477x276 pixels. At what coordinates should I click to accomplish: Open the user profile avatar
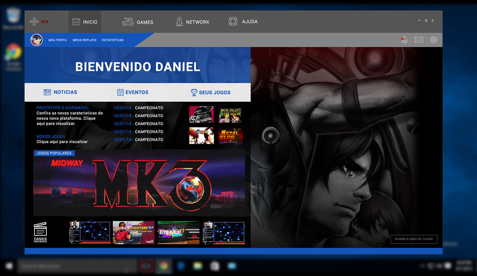tap(36, 40)
